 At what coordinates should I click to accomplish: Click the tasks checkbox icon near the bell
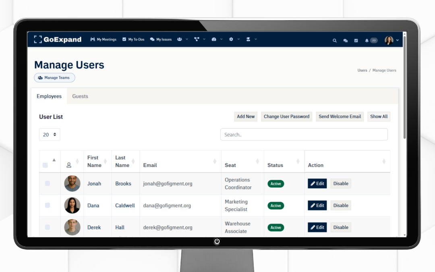tap(356, 40)
